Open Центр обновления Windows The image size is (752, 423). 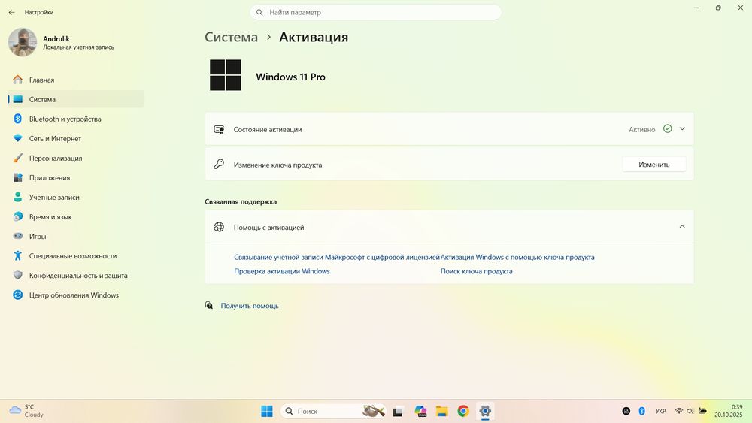[76, 295]
